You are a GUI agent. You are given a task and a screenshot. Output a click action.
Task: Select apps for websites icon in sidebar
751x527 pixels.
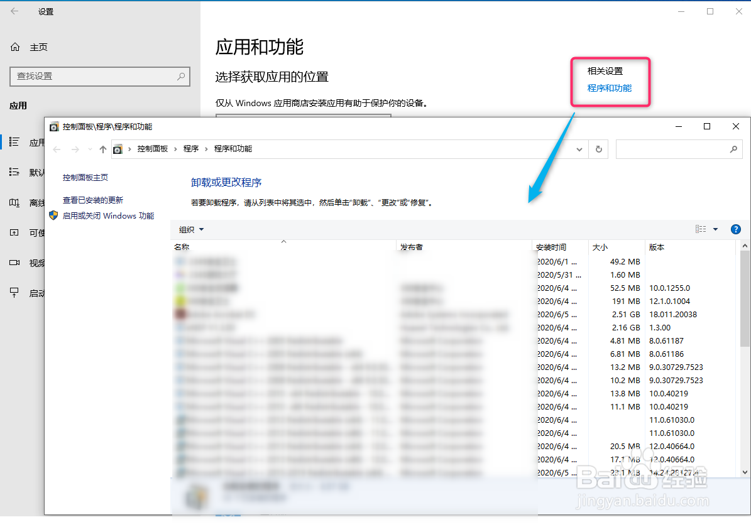point(14,232)
